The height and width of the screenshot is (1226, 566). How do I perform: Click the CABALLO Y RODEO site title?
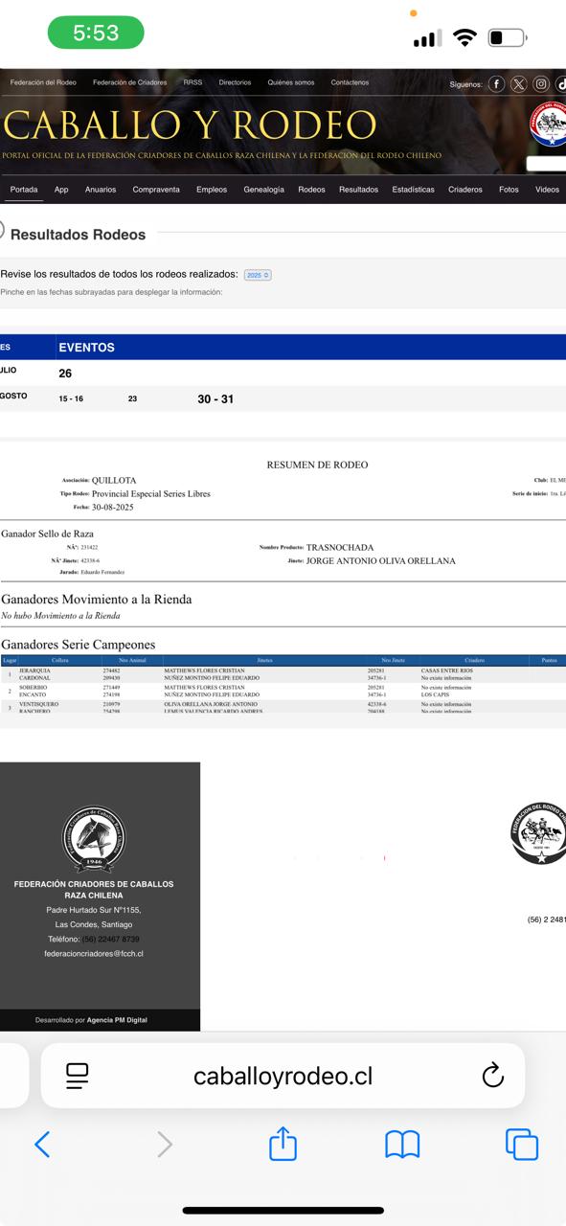click(x=191, y=125)
